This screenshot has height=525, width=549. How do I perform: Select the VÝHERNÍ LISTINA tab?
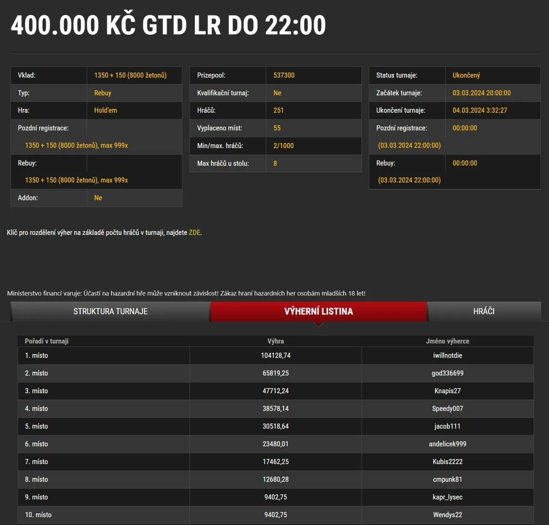tap(319, 312)
